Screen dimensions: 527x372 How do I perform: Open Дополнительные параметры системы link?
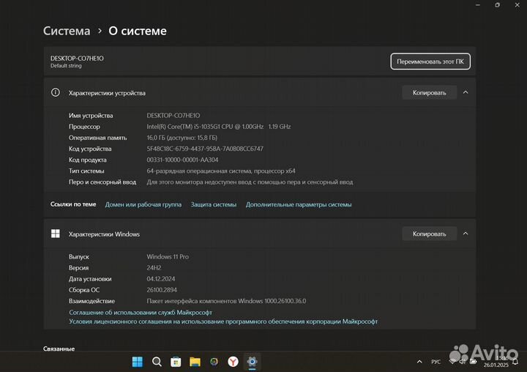(x=299, y=204)
